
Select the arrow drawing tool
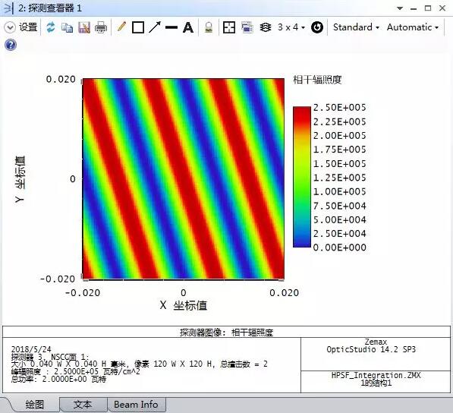155,27
